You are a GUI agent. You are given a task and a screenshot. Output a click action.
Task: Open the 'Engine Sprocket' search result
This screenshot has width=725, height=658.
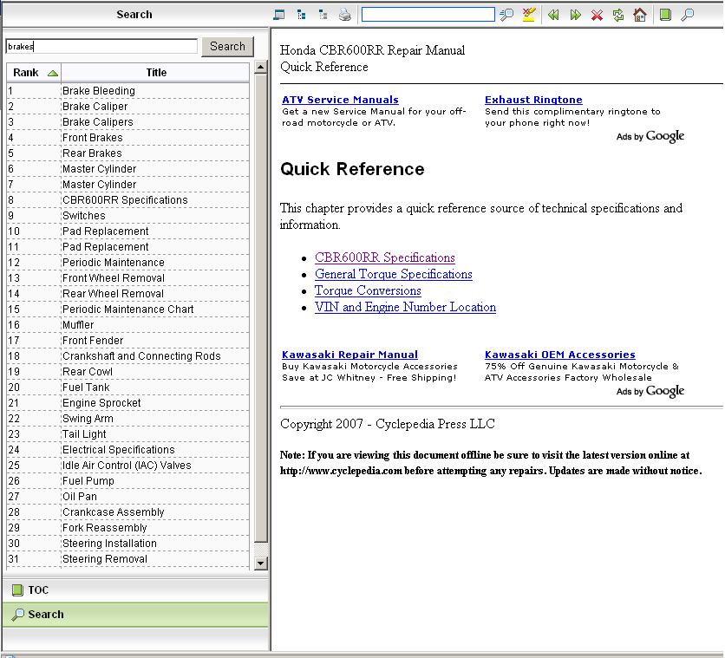pos(128,403)
